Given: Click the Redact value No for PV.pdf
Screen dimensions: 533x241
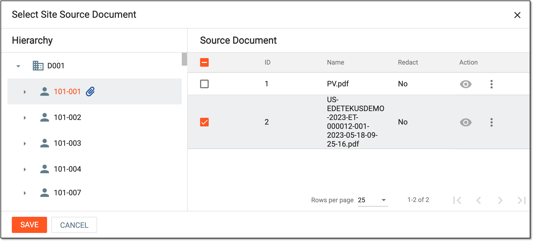Looking at the screenshot, I should [403, 84].
